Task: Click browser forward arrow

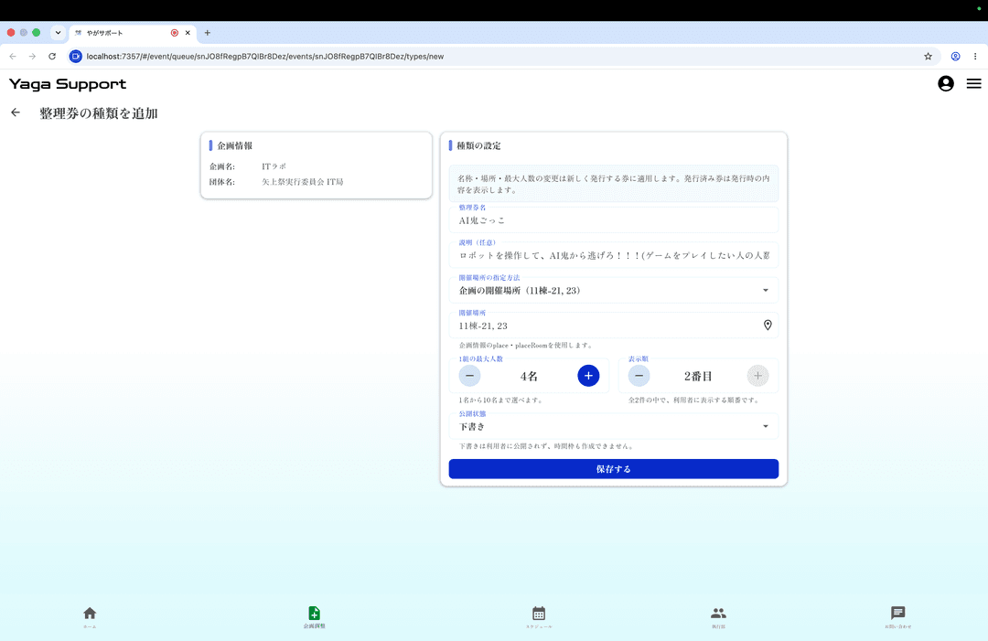Action: coord(32,56)
